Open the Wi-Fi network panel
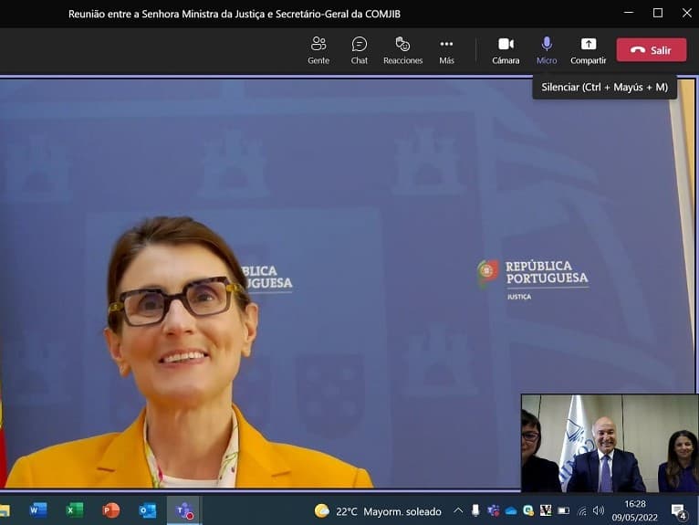This screenshot has width=699, height=525. pos(582,511)
